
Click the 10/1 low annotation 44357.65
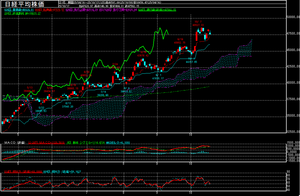click(x=192, y=62)
